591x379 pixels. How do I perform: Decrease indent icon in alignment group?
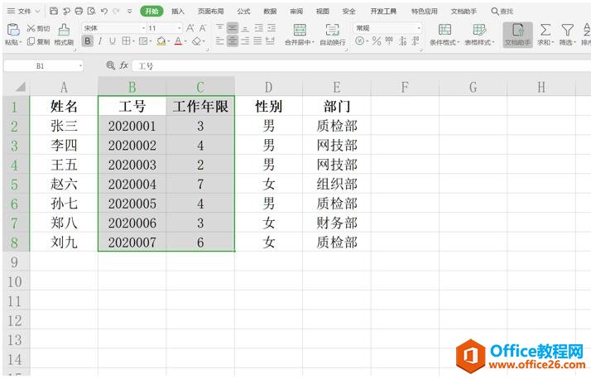(x=258, y=28)
